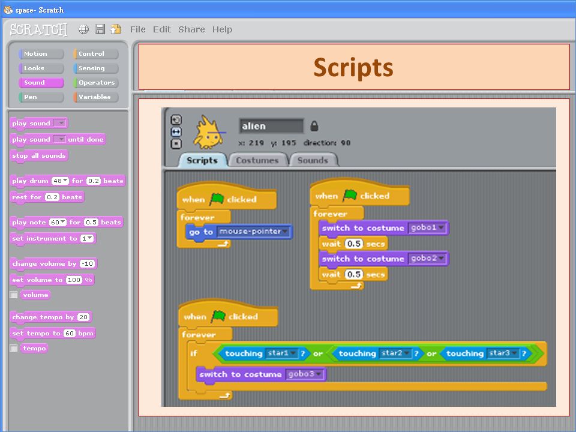Click the sprite's x: 219 readout

pyautogui.click(x=251, y=143)
